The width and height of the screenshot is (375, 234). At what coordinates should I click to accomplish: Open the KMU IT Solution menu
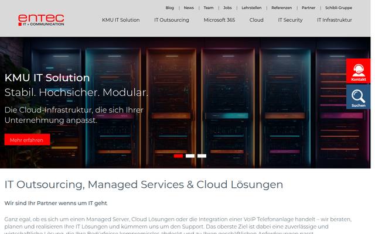tap(121, 20)
